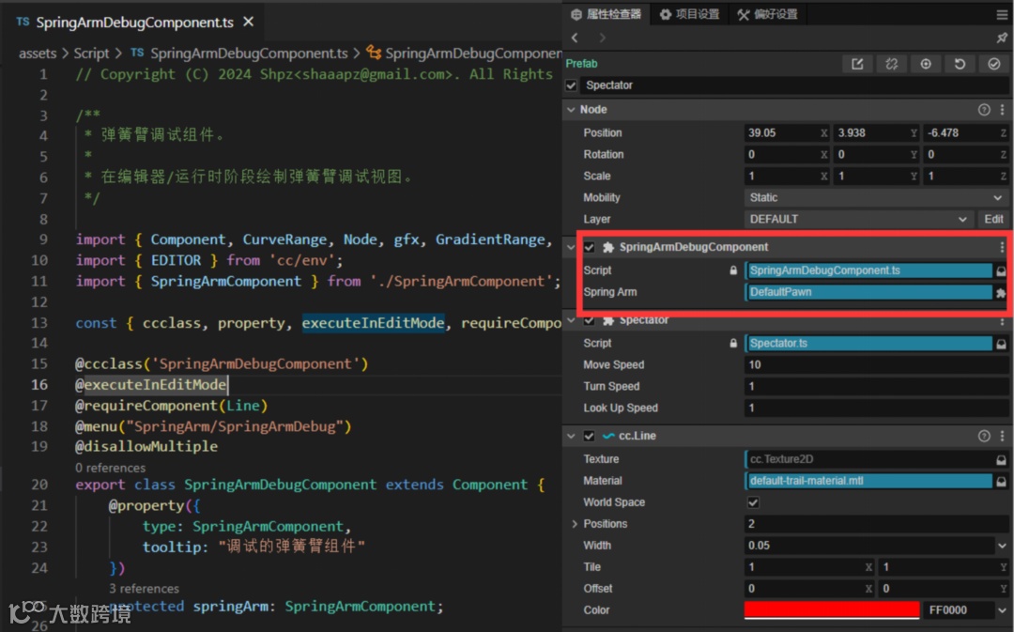Go back in inspector history
The image size is (1014, 632).
575,38
